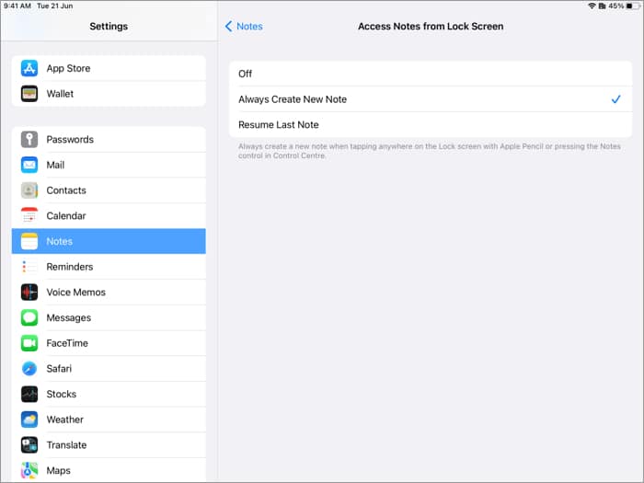The height and width of the screenshot is (483, 644).
Task: Open Calendar settings row
Action: 109,216
